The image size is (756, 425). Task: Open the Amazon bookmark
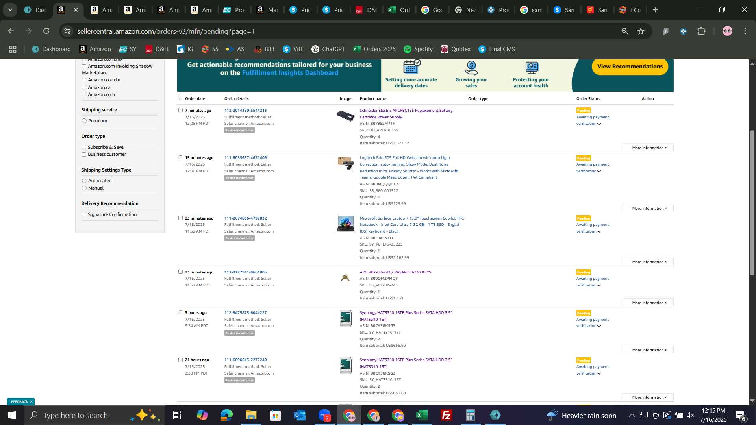[95, 49]
